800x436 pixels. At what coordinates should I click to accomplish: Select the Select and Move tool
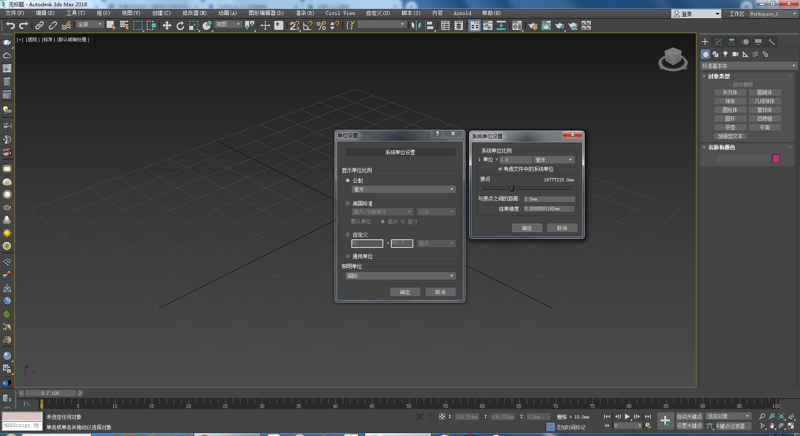[x=167, y=26]
